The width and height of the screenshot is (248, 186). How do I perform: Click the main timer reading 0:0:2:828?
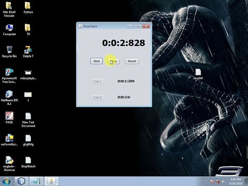pyautogui.click(x=123, y=43)
